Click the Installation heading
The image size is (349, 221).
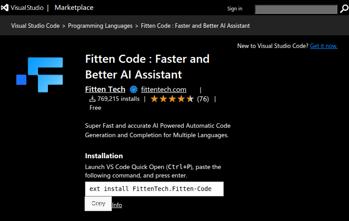(104, 156)
